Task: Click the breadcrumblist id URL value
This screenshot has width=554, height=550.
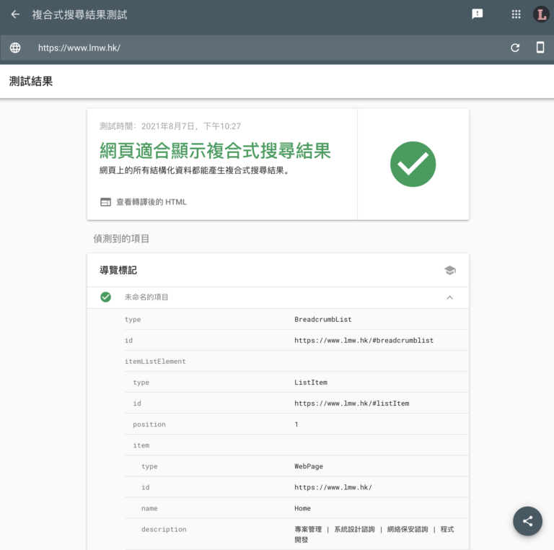Action: coord(364,340)
